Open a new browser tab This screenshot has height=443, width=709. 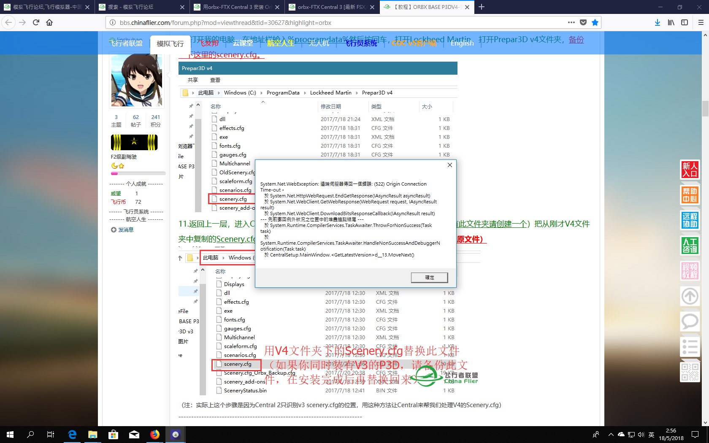[482, 7]
